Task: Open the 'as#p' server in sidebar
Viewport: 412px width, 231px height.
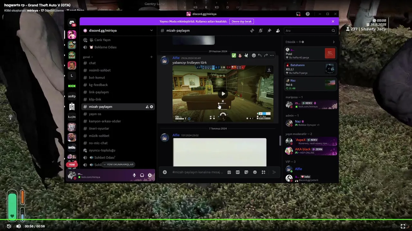Action: click(x=72, y=96)
